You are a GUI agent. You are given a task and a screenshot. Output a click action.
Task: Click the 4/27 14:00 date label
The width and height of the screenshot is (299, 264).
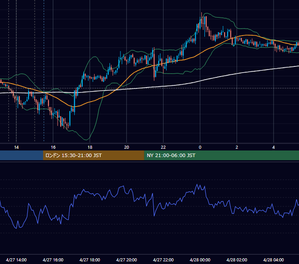point(16,260)
